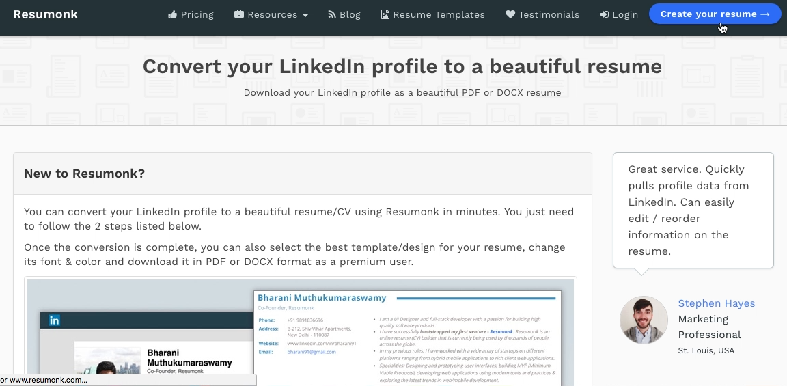The image size is (787, 386).
Task: Click Stephen Hayes profile photo
Action: (644, 320)
